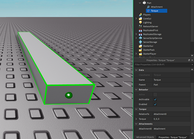Collapse the Torque property section
Image resolution: width=194 pixels, height=139 pixels.
(x=136, y=109)
